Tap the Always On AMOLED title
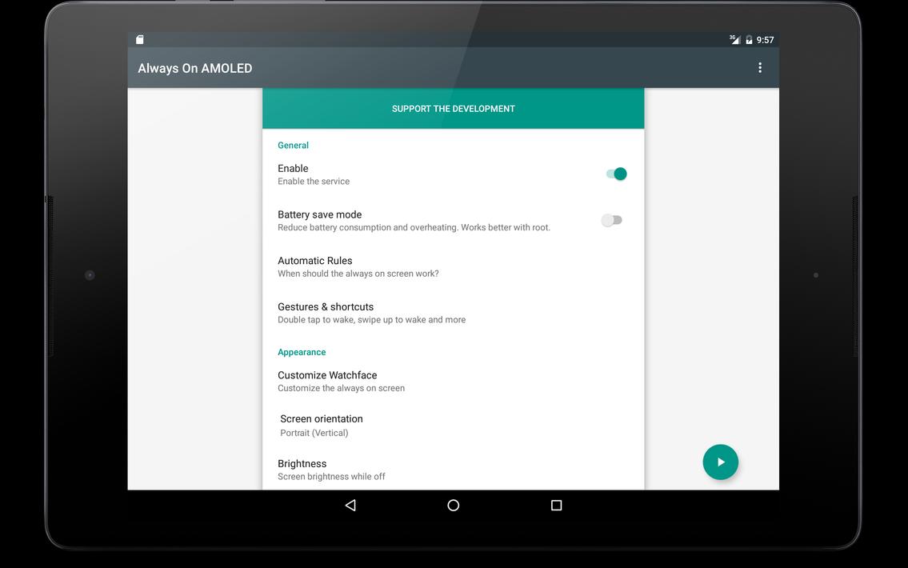 coord(195,68)
